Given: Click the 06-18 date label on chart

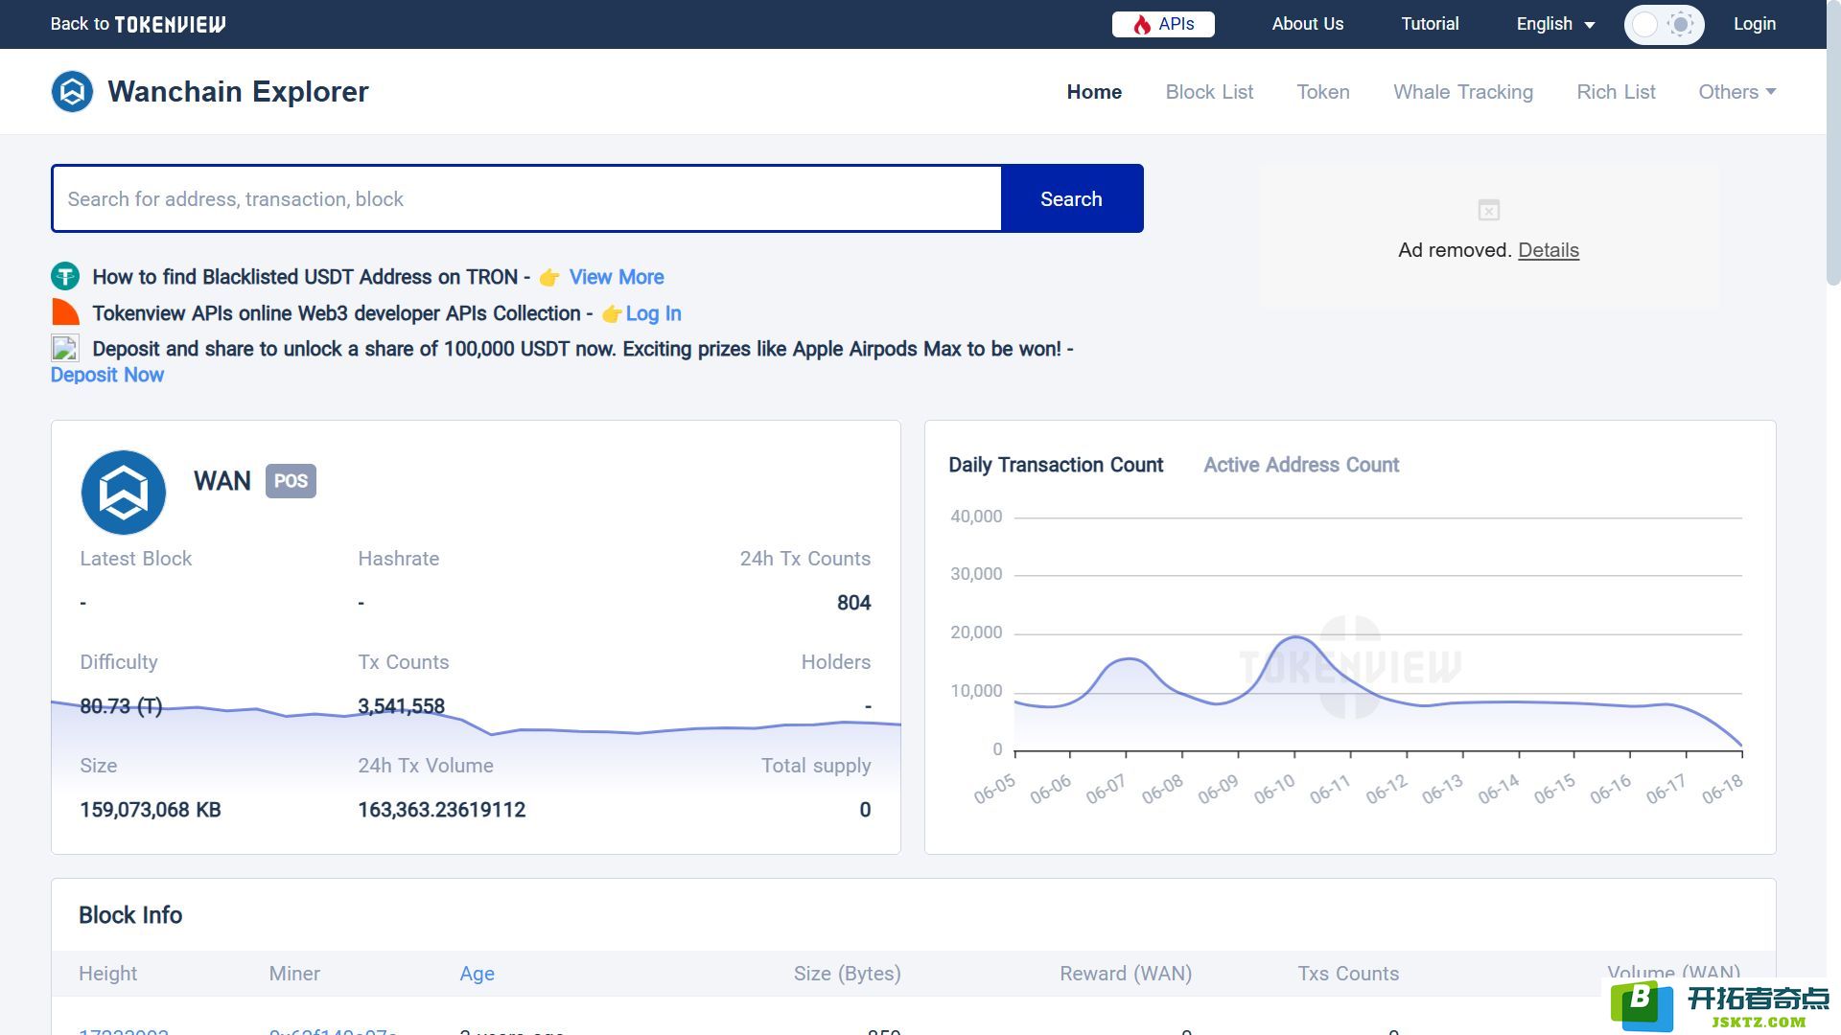Looking at the screenshot, I should pyautogui.click(x=1722, y=789).
